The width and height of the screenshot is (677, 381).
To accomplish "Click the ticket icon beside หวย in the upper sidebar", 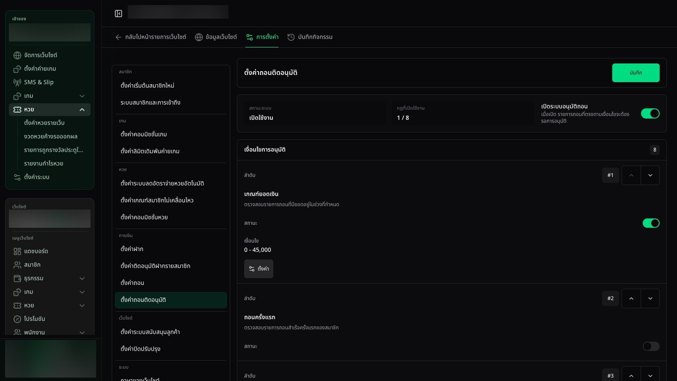I will tap(17, 110).
